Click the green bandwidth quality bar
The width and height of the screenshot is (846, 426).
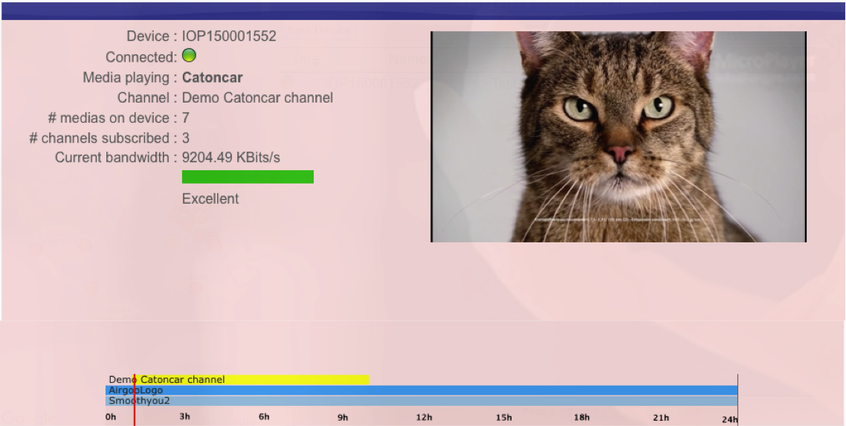click(x=248, y=177)
